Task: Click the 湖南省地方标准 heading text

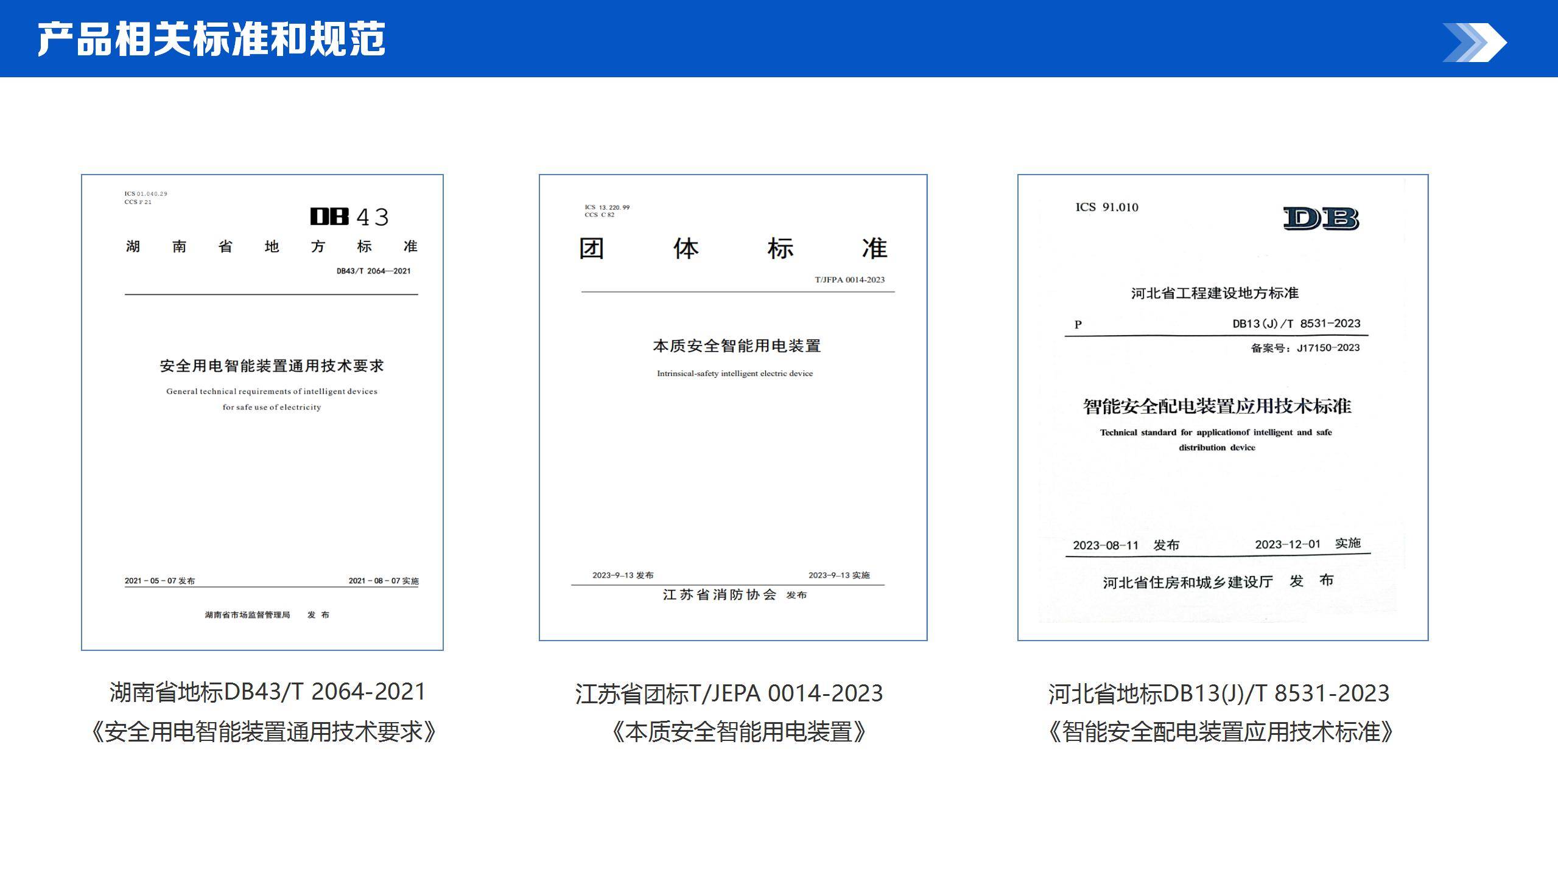Action: pos(272,246)
